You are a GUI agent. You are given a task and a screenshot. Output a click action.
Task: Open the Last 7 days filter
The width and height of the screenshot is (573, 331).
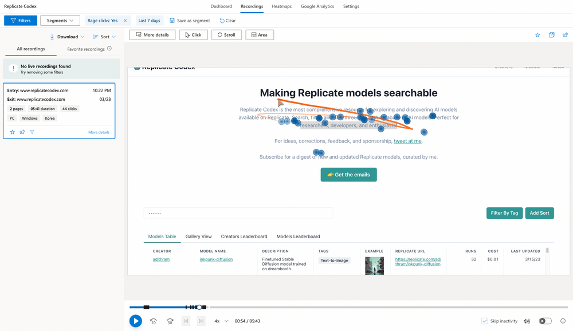tap(149, 21)
